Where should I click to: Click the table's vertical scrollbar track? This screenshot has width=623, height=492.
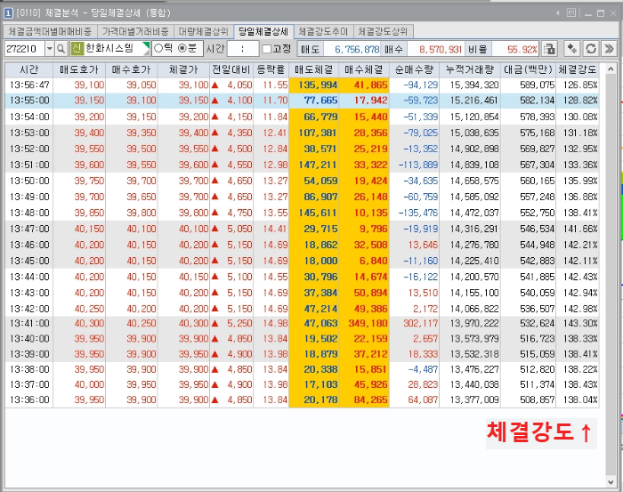click(x=611, y=278)
